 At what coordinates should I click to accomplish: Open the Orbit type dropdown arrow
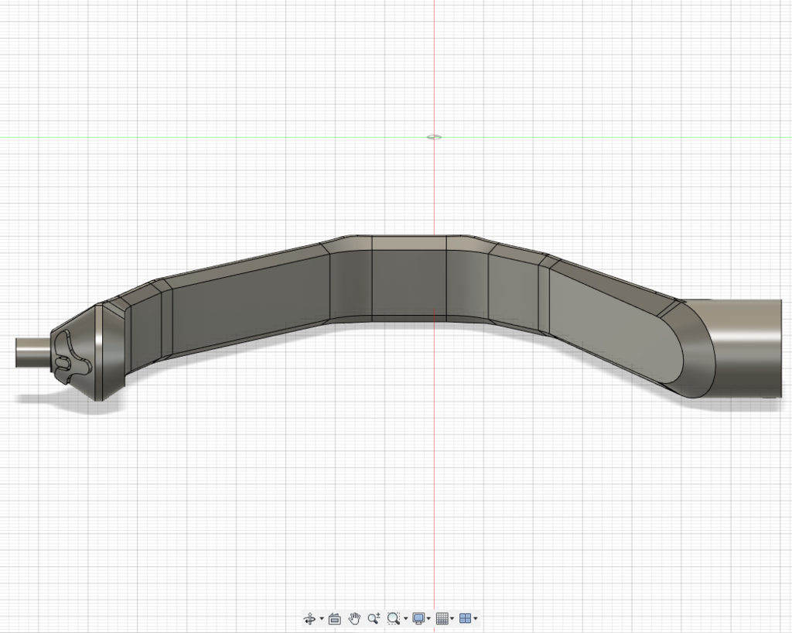coord(322,618)
